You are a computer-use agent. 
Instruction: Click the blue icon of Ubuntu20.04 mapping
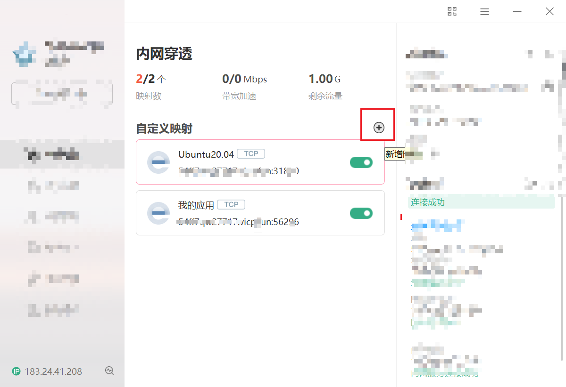(159, 162)
